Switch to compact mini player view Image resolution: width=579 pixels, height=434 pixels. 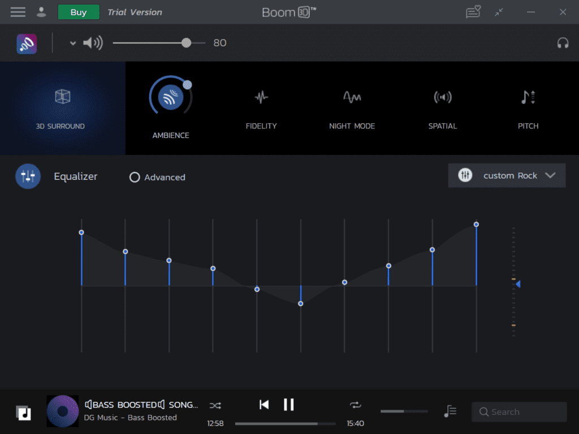click(499, 12)
